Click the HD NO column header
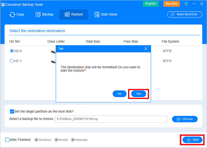The image size is (207, 148). coord(15,41)
